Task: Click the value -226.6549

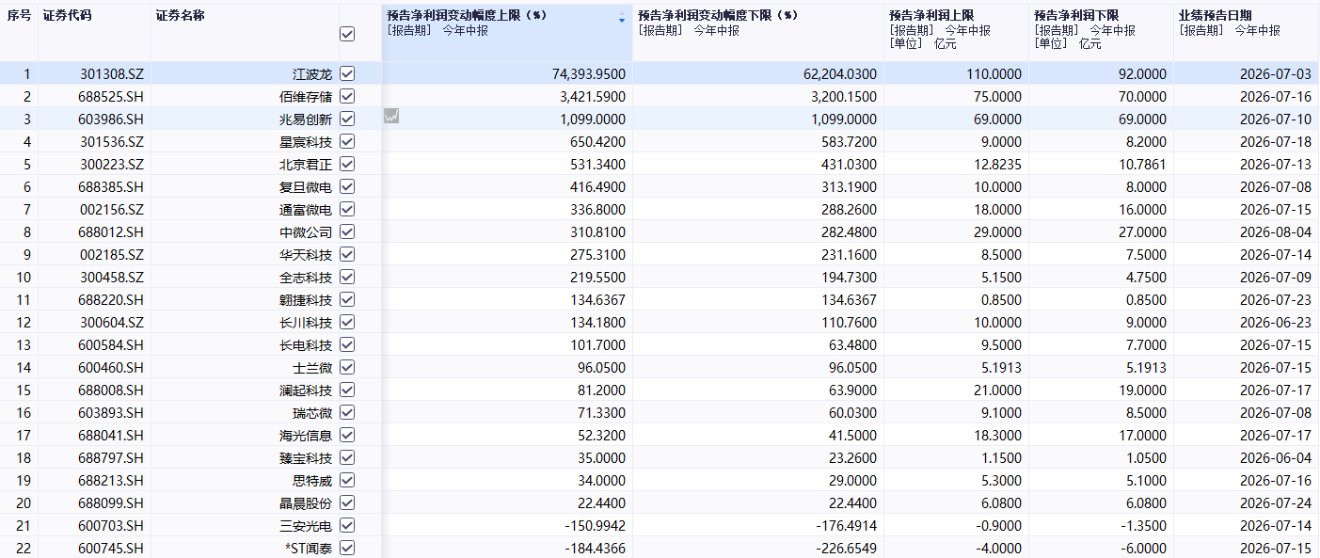Action: tap(847, 548)
